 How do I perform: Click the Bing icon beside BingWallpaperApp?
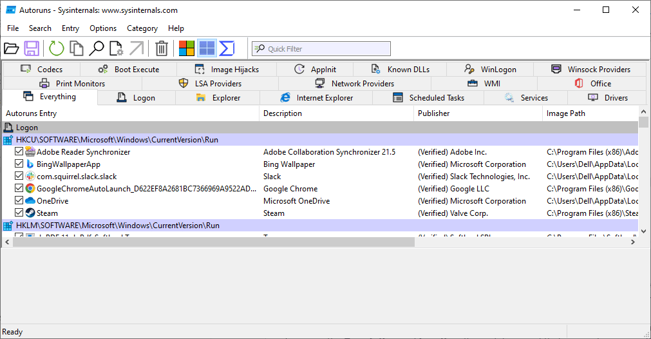(x=30, y=164)
